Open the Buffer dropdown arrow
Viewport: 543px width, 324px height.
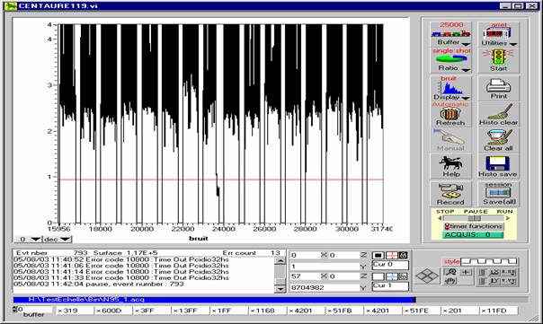click(x=466, y=44)
